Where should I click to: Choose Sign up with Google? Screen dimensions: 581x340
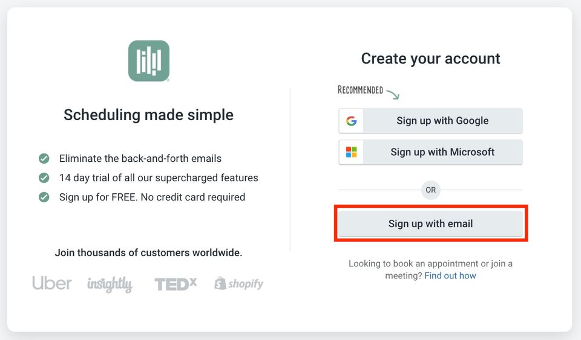pos(430,121)
